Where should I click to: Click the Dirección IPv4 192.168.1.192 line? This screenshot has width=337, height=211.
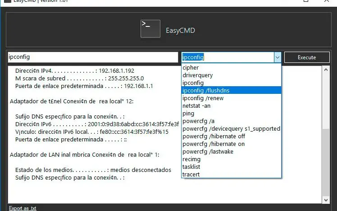[x=75, y=70]
